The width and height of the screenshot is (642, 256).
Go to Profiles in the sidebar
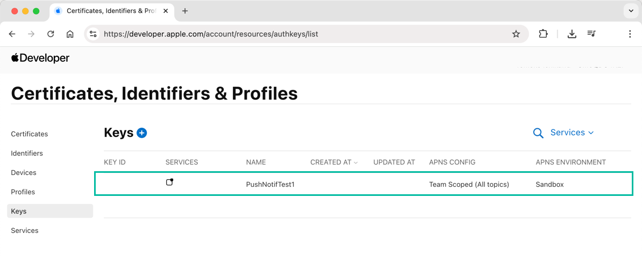(23, 192)
